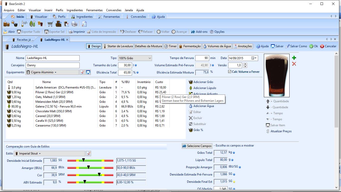Open Detalhes da Mostura view
This screenshot has height=192, width=341.
tap(148, 46)
